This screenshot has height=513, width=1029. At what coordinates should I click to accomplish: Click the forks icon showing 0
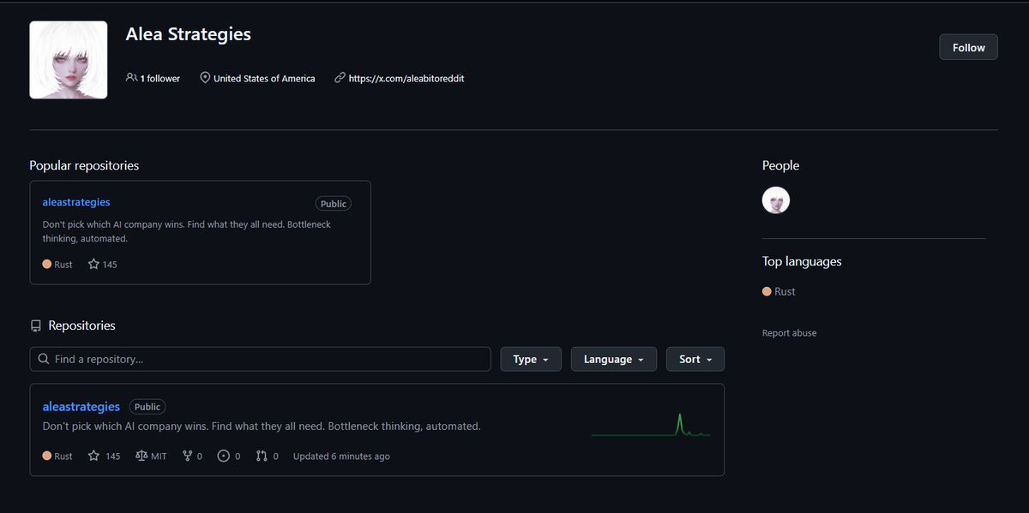pyautogui.click(x=188, y=456)
